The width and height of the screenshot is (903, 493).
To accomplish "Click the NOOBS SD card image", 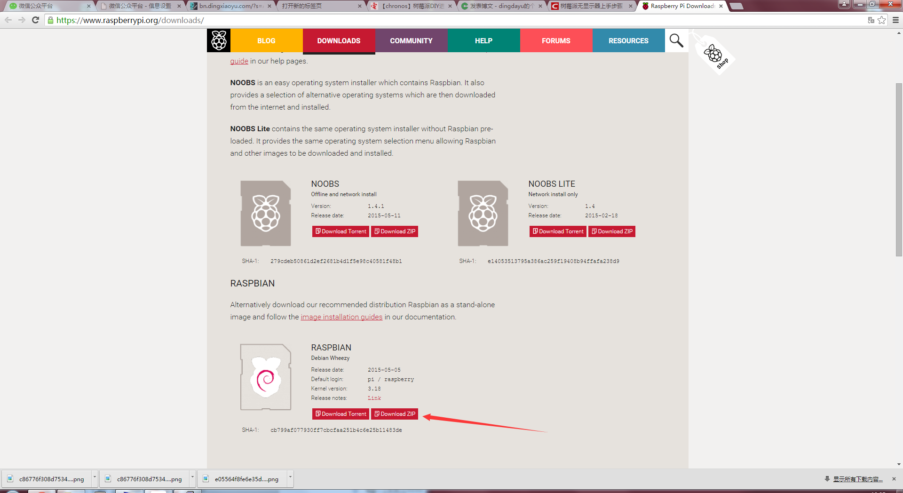I will [266, 213].
